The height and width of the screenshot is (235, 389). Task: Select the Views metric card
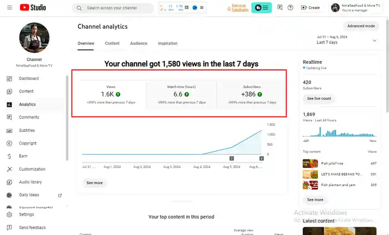(111, 95)
